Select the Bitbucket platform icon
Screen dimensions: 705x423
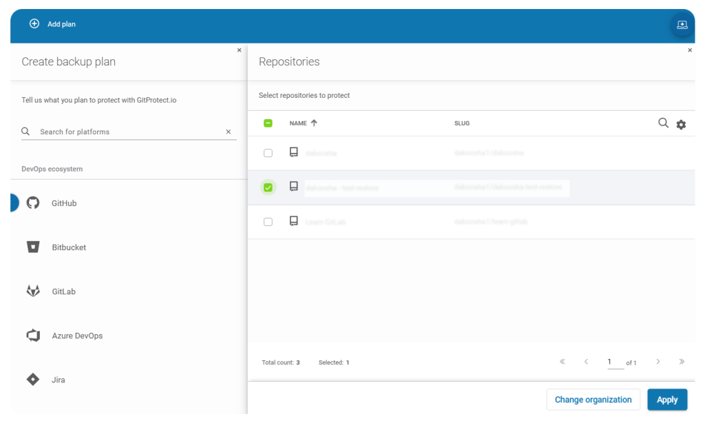click(32, 247)
